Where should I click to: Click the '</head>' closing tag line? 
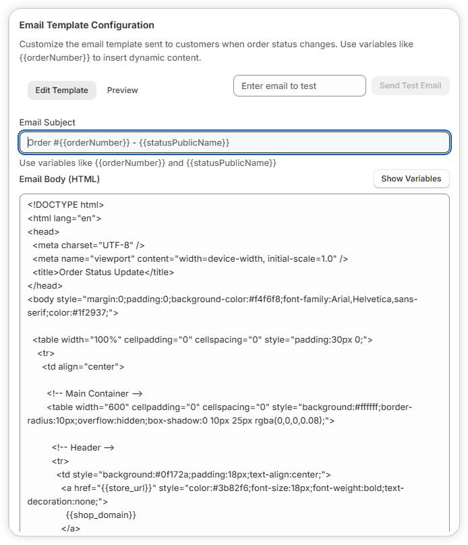coord(45,286)
